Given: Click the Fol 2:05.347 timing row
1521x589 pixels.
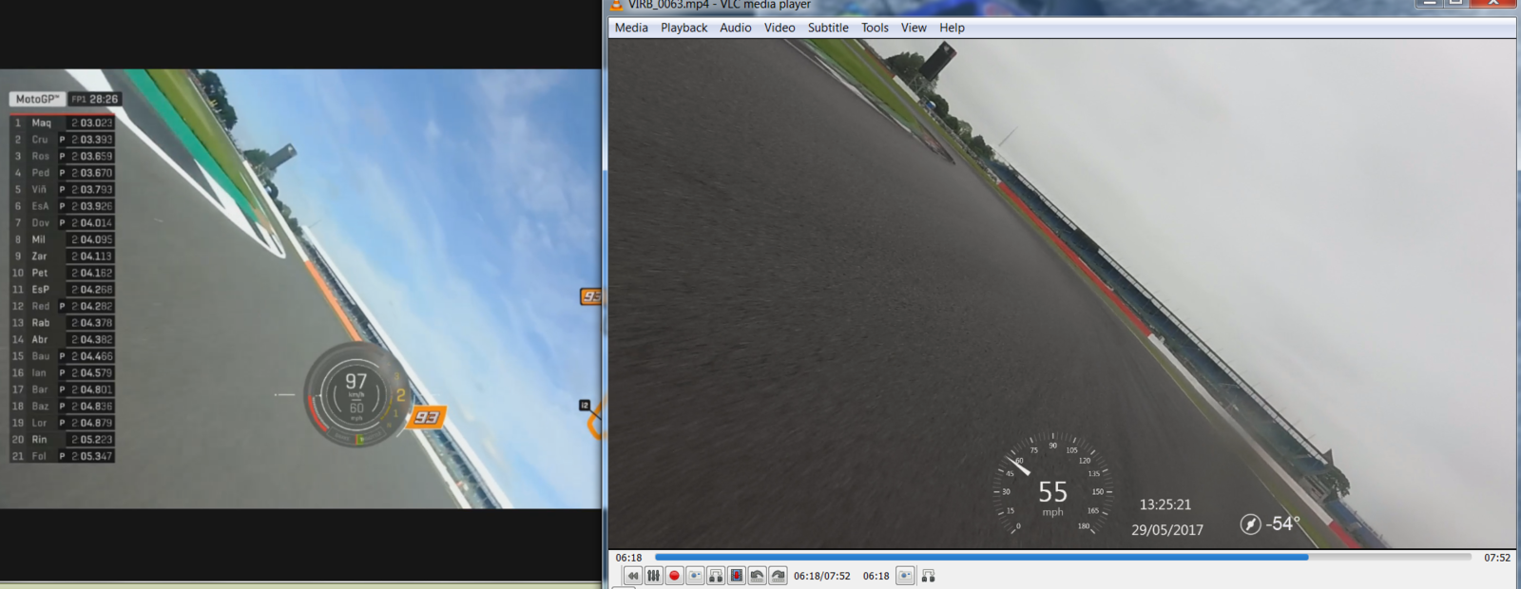Looking at the screenshot, I should [x=63, y=456].
